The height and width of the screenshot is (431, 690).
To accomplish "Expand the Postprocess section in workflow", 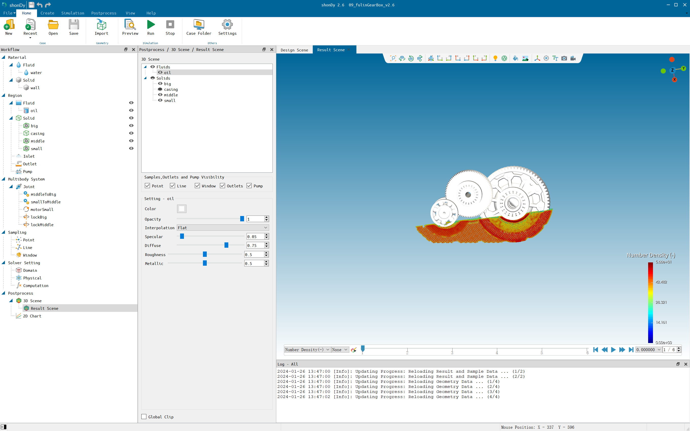I will tap(4, 293).
